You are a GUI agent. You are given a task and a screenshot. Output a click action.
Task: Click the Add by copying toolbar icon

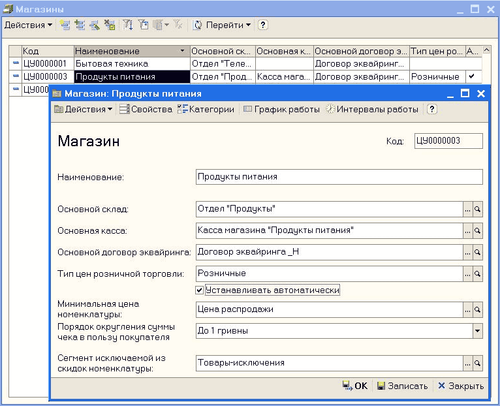click(80, 25)
